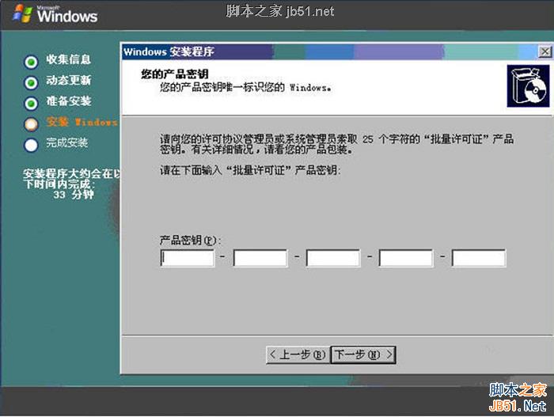
Task: Click the fourth product key input box
Action: [x=406, y=258]
